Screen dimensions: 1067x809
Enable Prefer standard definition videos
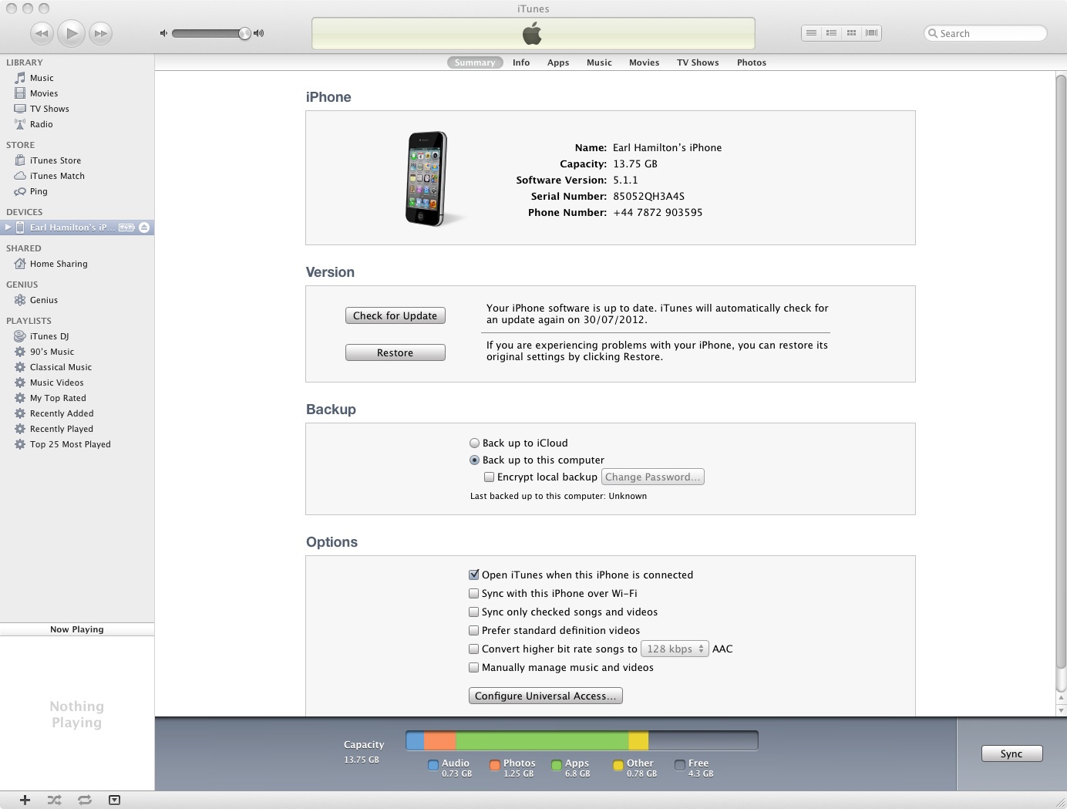pyautogui.click(x=474, y=630)
